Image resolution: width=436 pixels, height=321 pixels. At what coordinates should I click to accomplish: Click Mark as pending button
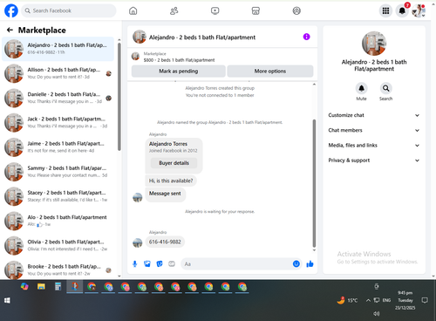click(x=179, y=71)
